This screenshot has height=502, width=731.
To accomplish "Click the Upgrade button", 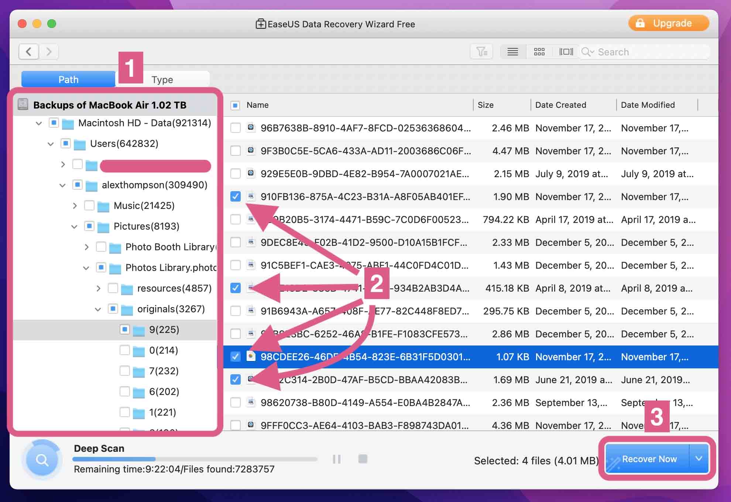I will tap(669, 23).
